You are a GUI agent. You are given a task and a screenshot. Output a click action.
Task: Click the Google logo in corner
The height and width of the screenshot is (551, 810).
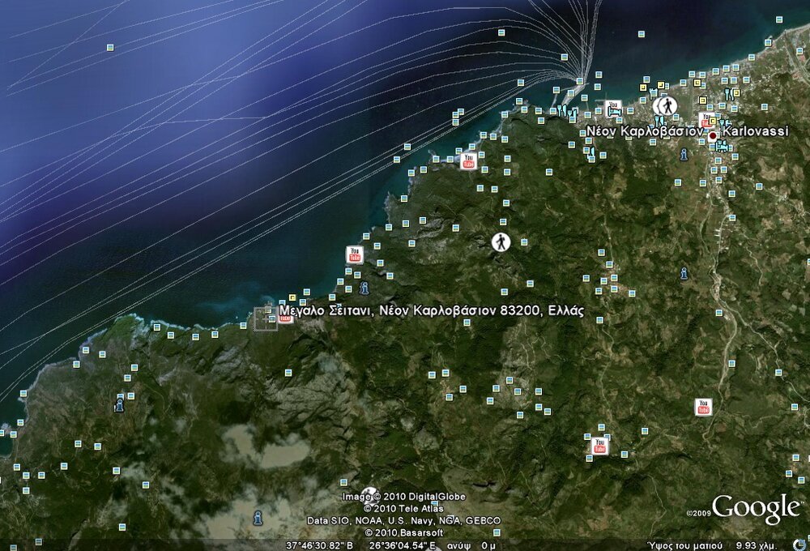click(755, 509)
